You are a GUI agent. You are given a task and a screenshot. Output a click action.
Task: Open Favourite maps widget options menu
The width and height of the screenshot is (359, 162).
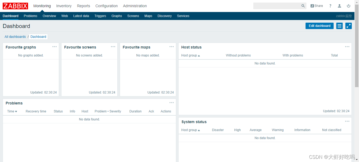coord(172,47)
